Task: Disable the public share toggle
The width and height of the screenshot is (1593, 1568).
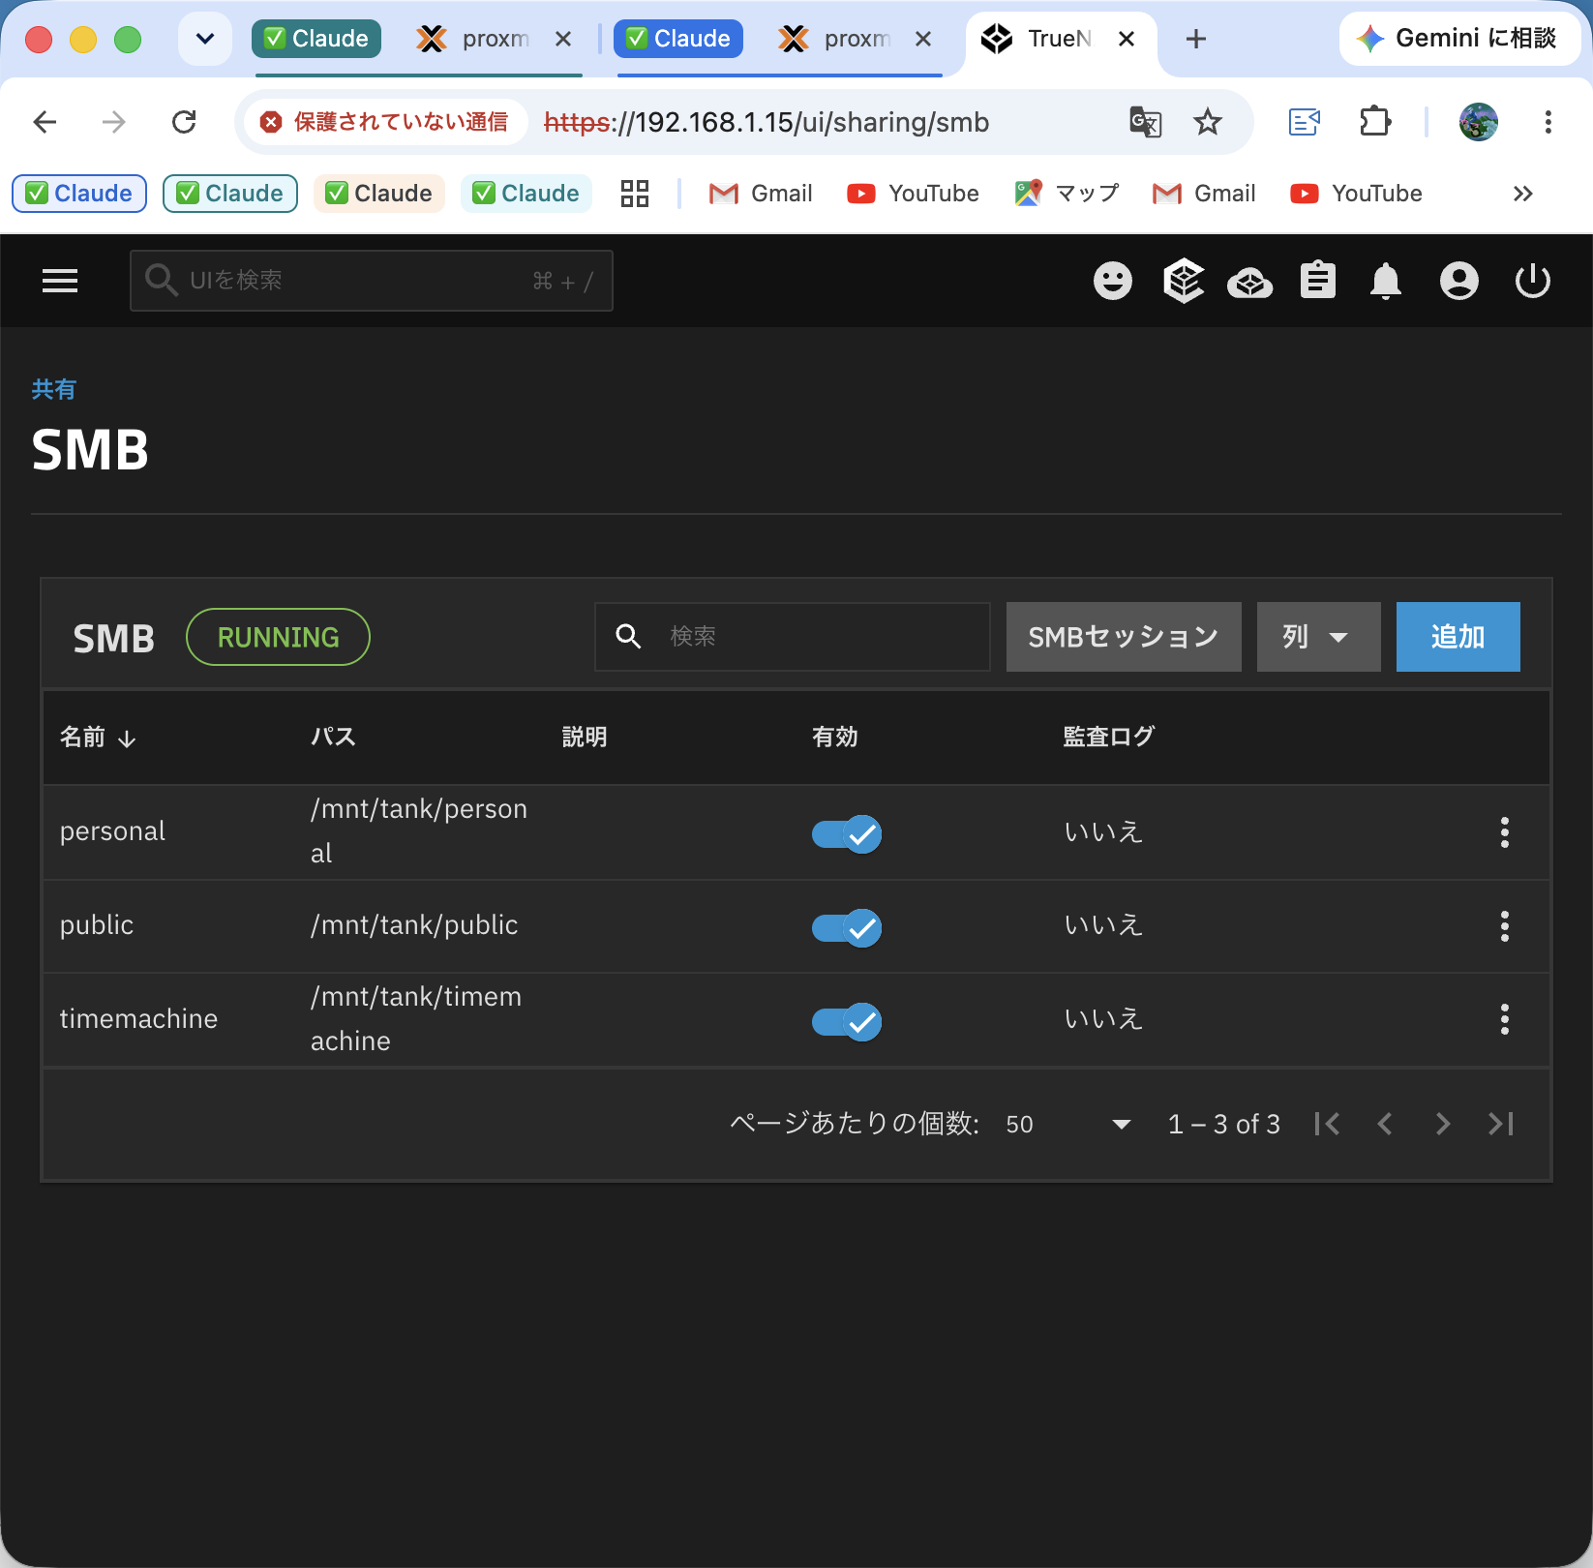Action: coord(847,927)
